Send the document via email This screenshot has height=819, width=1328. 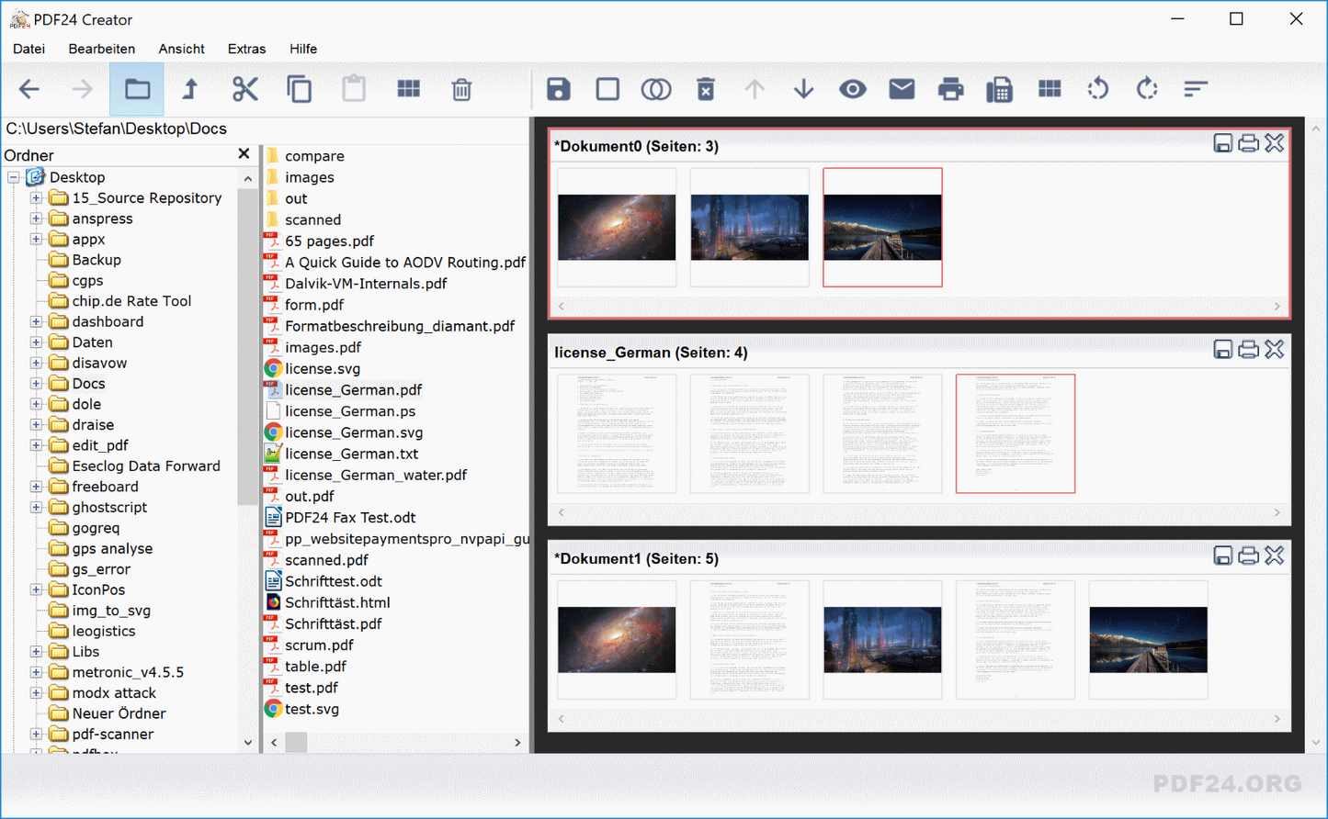[x=902, y=89]
